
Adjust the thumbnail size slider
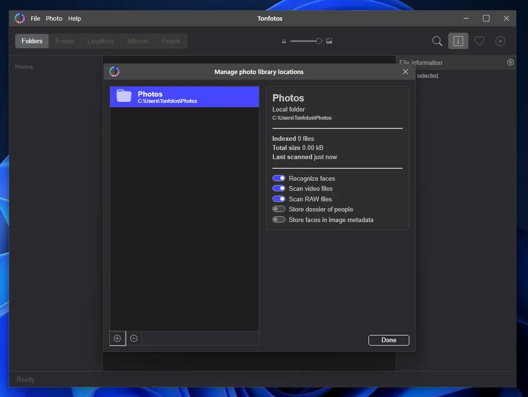click(306, 41)
